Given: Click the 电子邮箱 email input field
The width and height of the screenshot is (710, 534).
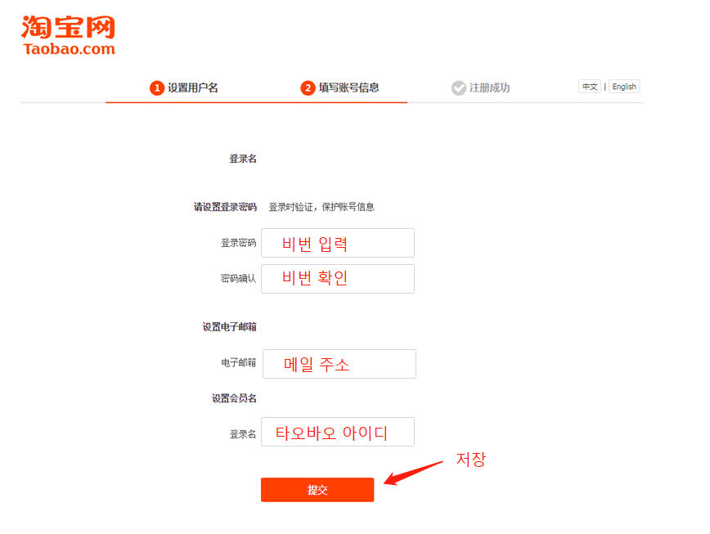Looking at the screenshot, I should pos(339,364).
